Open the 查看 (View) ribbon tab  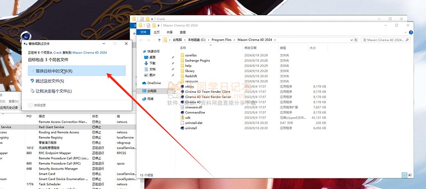(182, 32)
